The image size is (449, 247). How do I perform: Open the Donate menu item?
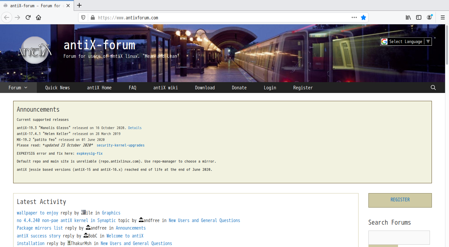239,88
